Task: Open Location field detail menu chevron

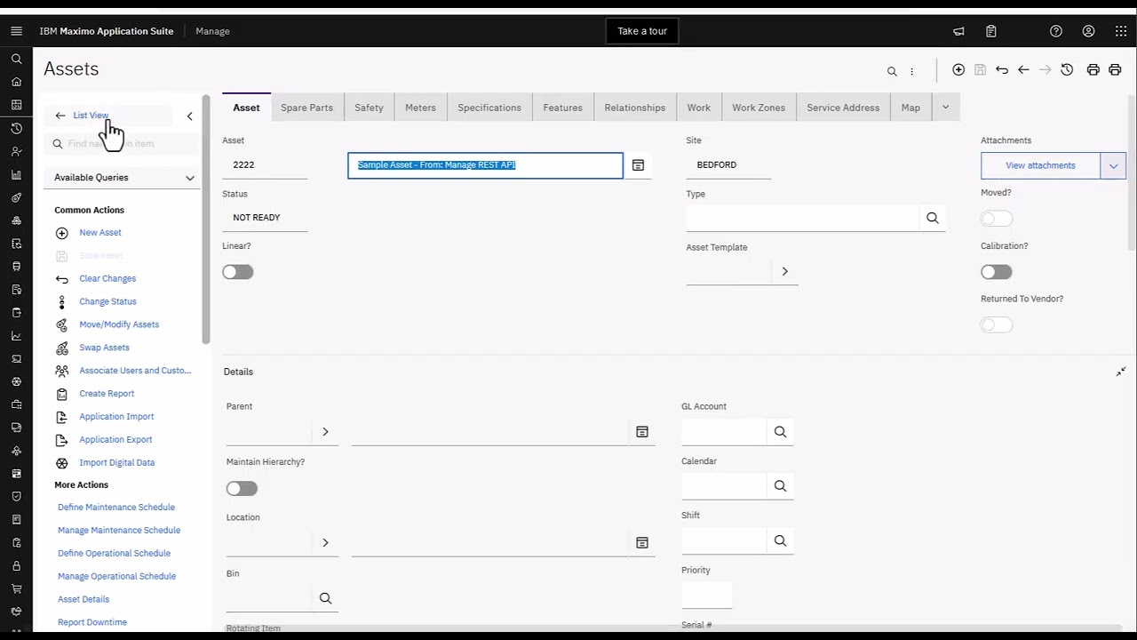Action: 325,542
